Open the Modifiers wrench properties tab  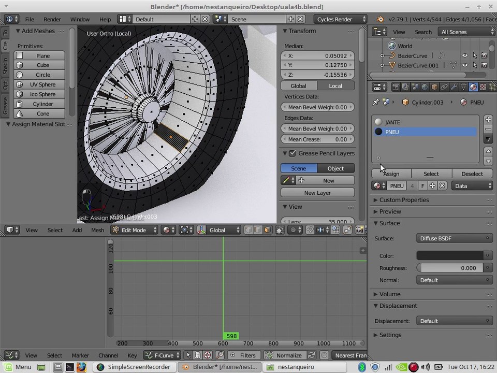point(454,87)
